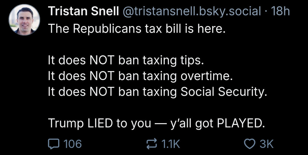Image resolution: width=308 pixels, height=155 pixels.
Task: Click the line 'The Republicans tax bill is here.'
Action: coord(136,29)
